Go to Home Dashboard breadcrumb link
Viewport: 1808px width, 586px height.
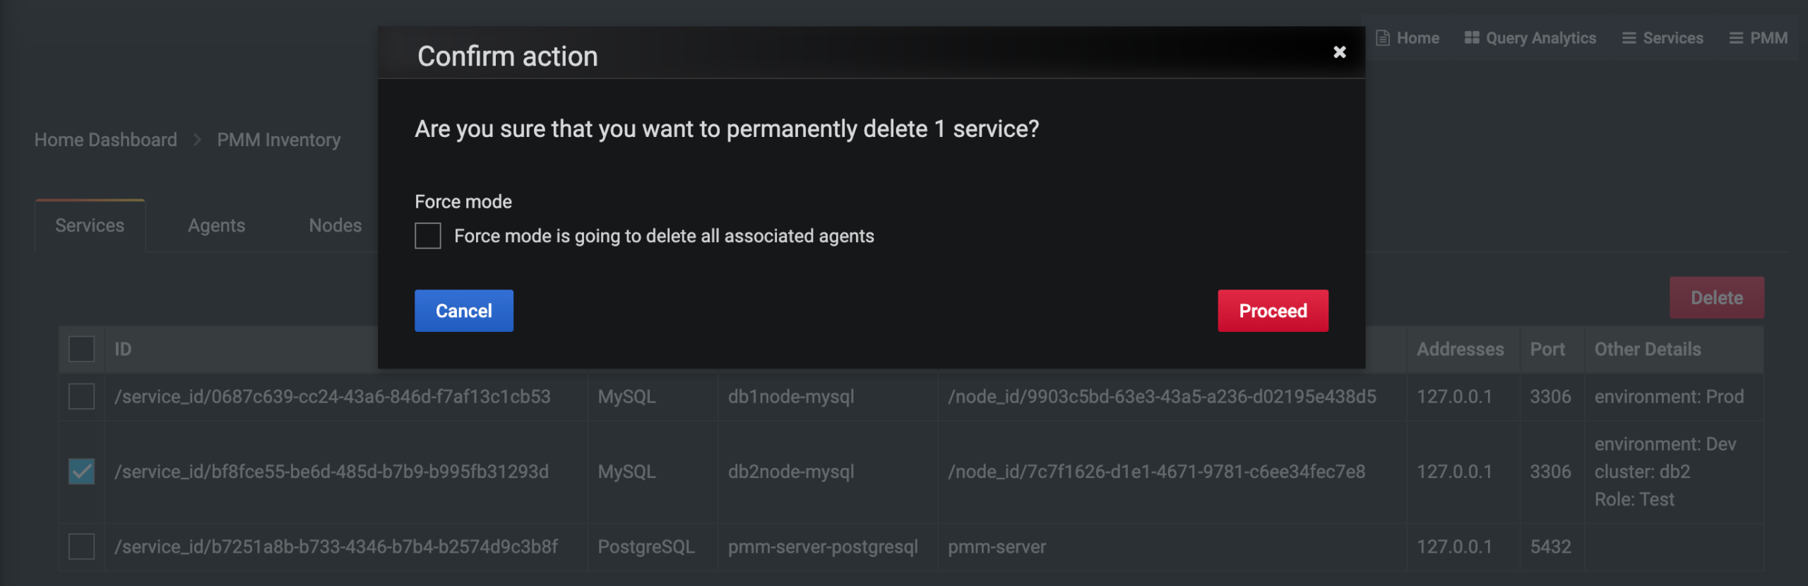tap(106, 140)
